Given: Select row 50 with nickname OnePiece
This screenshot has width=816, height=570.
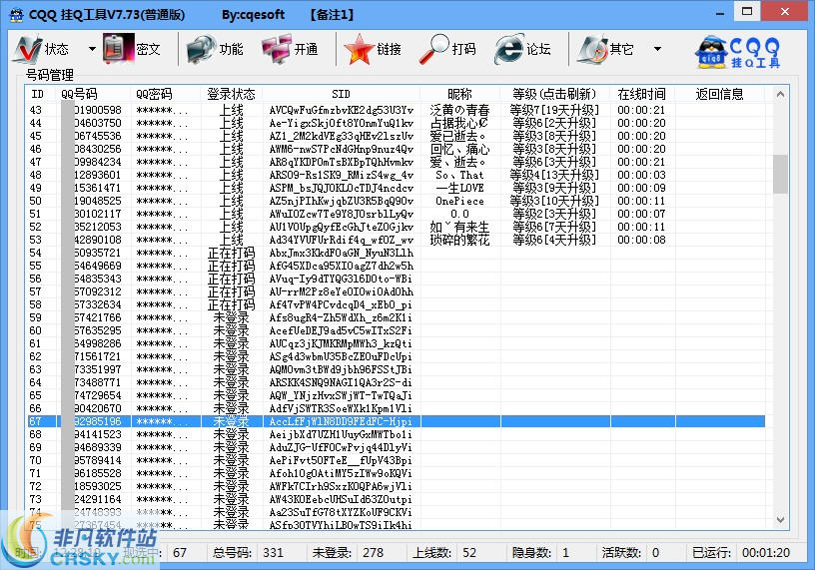Looking at the screenshot, I should pos(396,201).
